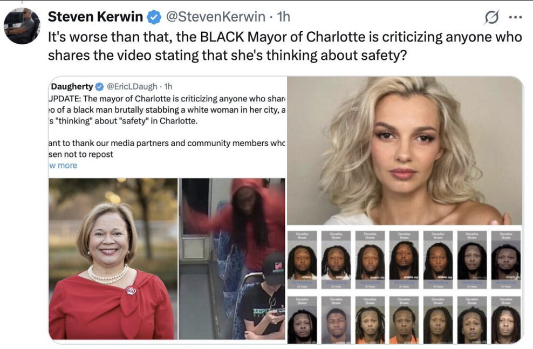Click Daugherty's verified badge in the quoted post

click(99, 87)
